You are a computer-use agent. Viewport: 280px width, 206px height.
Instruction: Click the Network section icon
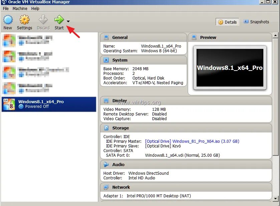pos(106,187)
